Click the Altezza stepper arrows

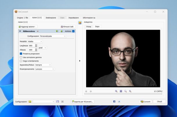(36, 50)
